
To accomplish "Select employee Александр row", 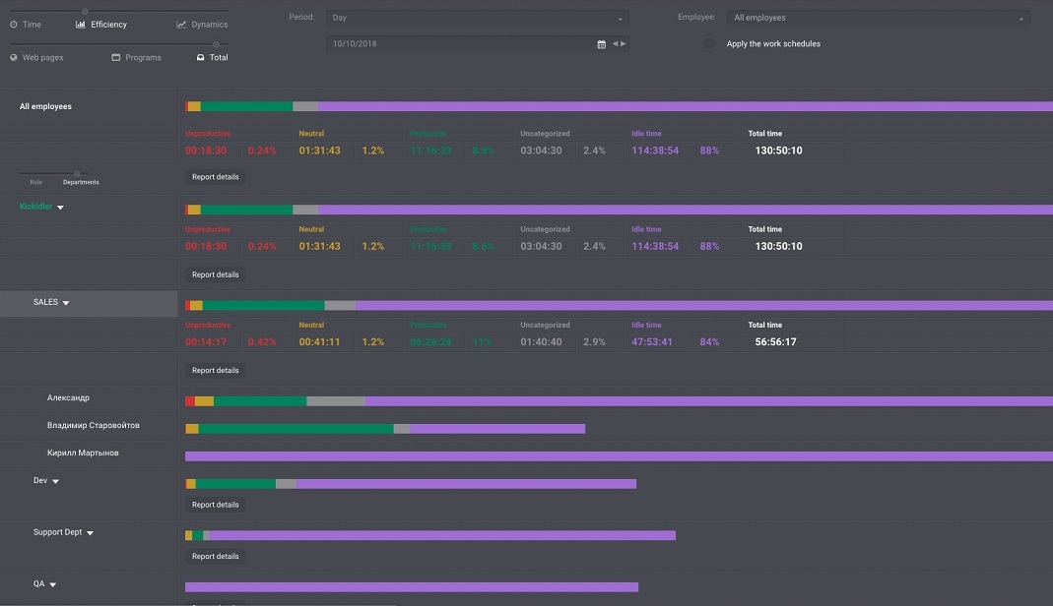I will (68, 398).
